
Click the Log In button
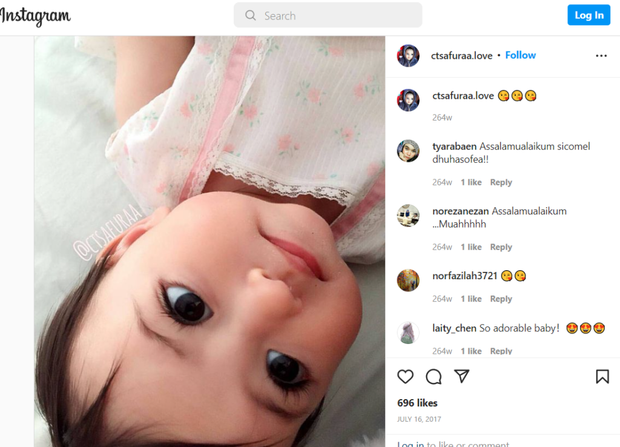pyautogui.click(x=589, y=15)
